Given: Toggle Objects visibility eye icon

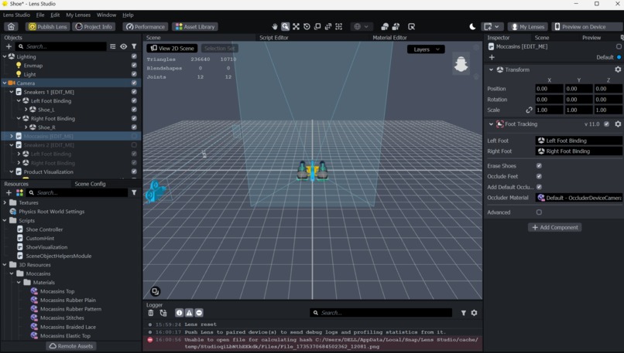Looking at the screenshot, I should click(x=124, y=46).
